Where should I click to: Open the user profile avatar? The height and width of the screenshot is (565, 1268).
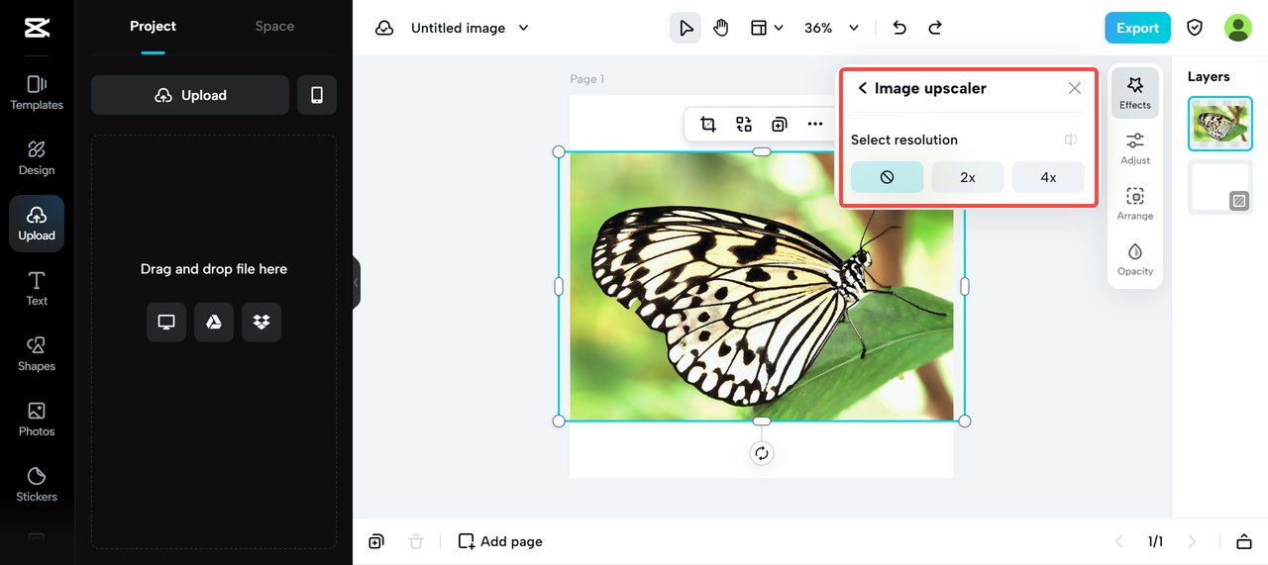(x=1238, y=28)
